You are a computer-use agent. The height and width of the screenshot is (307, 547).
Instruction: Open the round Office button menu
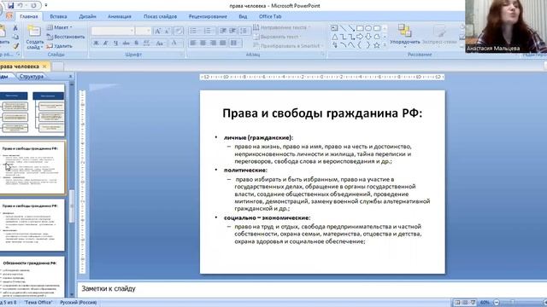pos(2,10)
